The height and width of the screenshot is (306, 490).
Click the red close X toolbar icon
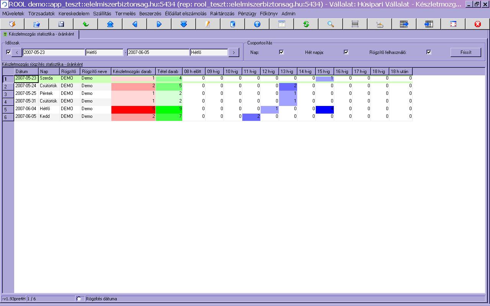[x=477, y=24]
